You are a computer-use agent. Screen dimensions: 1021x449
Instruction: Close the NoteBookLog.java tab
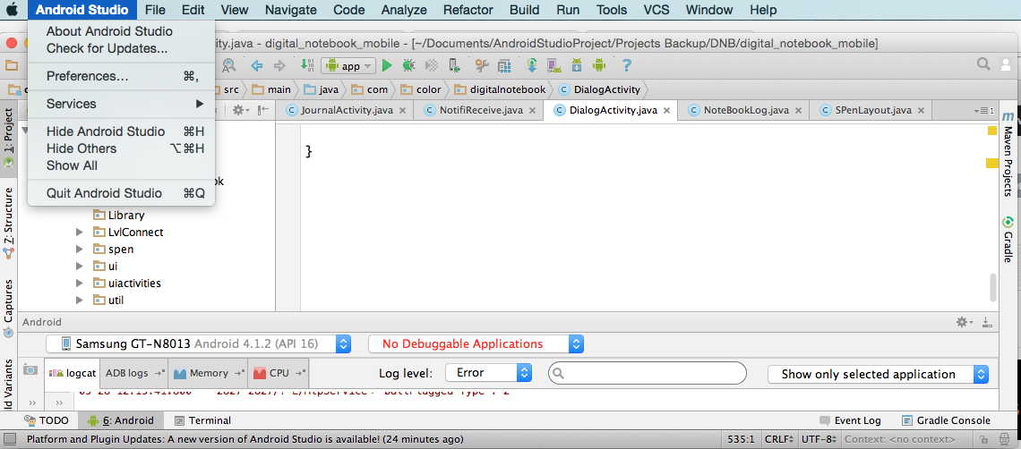(799, 111)
